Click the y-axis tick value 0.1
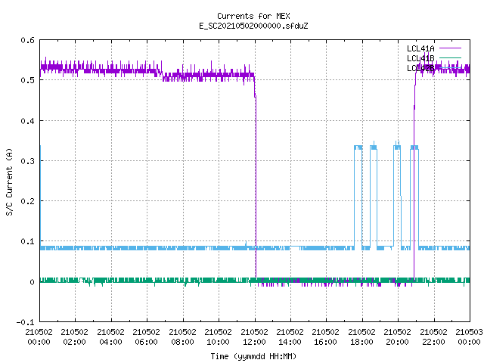 coord(27,241)
